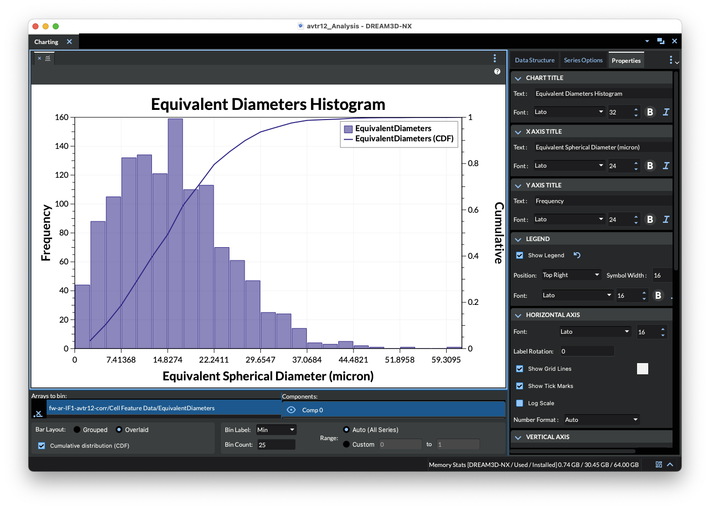710x509 pixels.
Task: Click the Bin Count input field
Action: point(276,445)
